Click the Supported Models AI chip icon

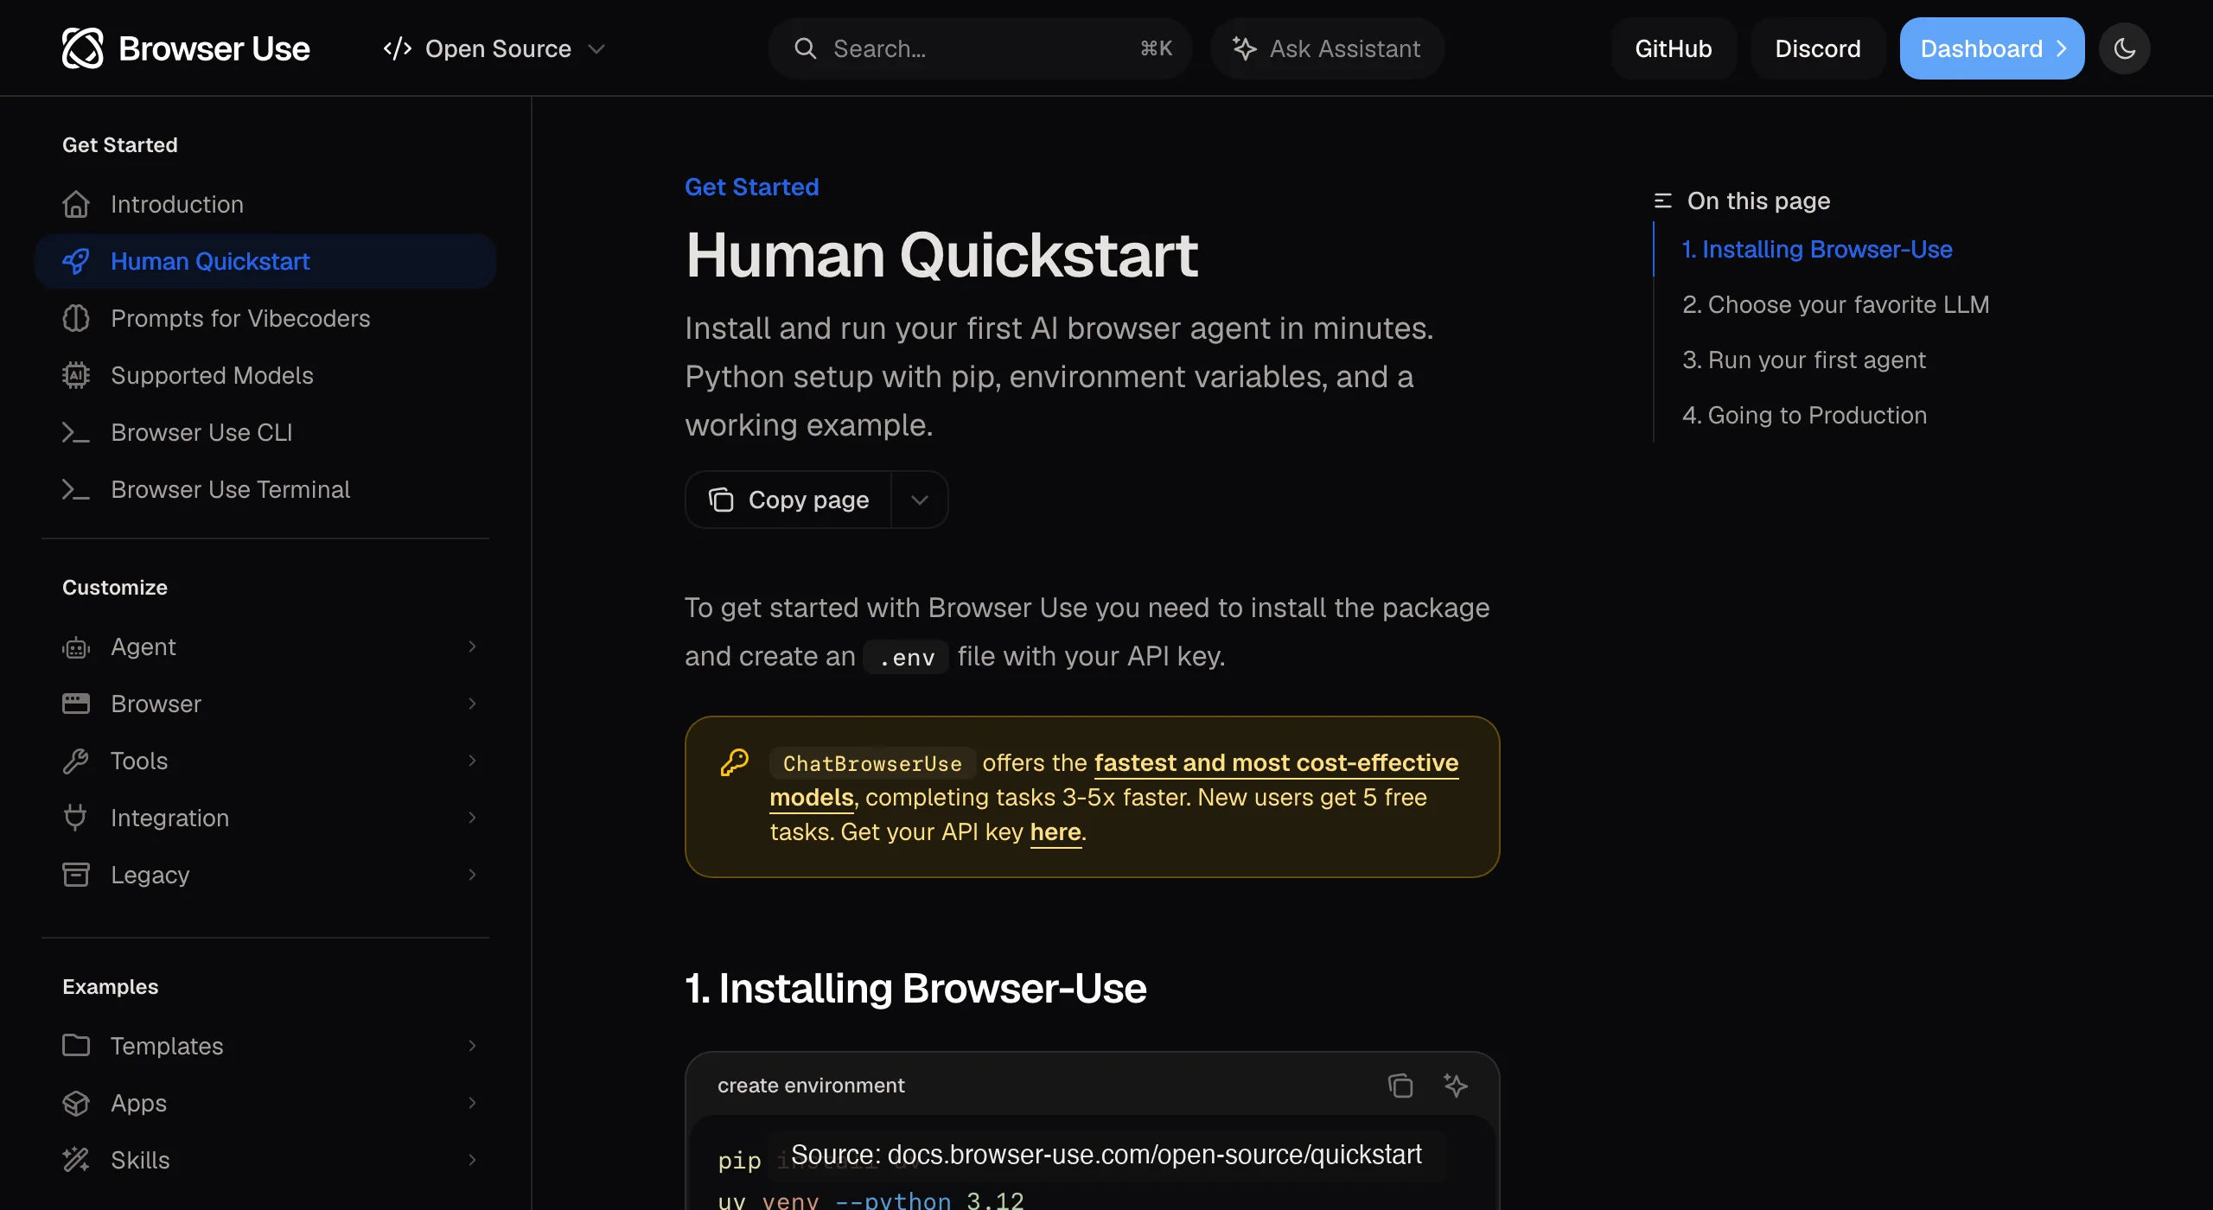tap(76, 375)
